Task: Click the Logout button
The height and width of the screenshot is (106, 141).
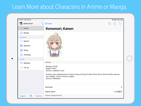Action: pos(23,96)
